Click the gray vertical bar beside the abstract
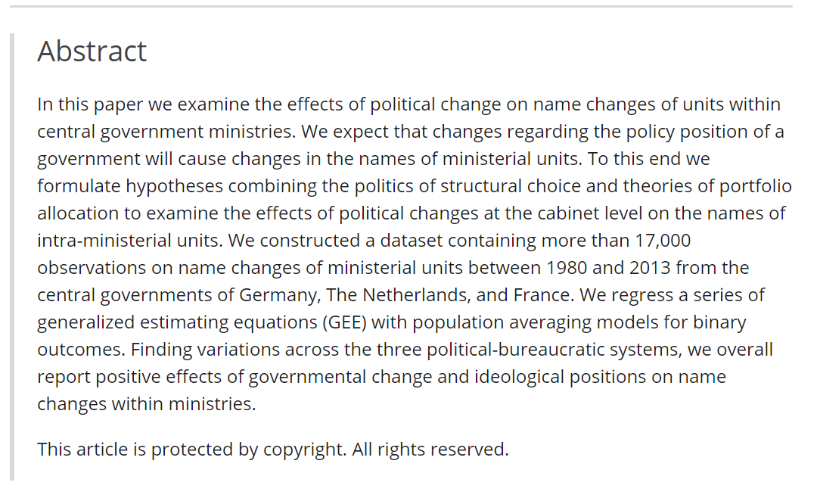 [x=12, y=257]
